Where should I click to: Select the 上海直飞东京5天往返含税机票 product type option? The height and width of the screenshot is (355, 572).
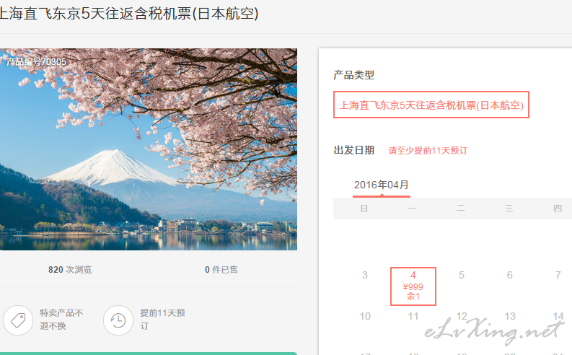[431, 105]
